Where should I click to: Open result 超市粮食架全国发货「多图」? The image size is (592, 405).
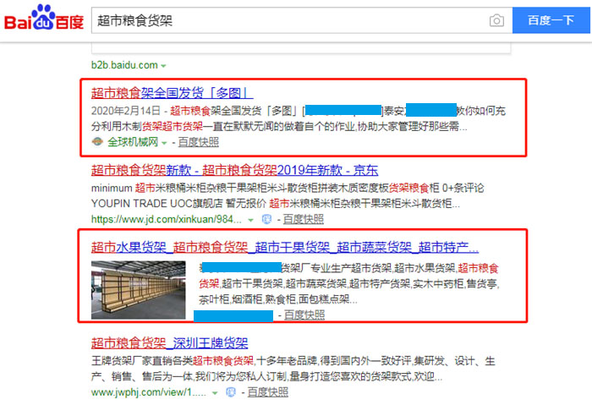172,92
